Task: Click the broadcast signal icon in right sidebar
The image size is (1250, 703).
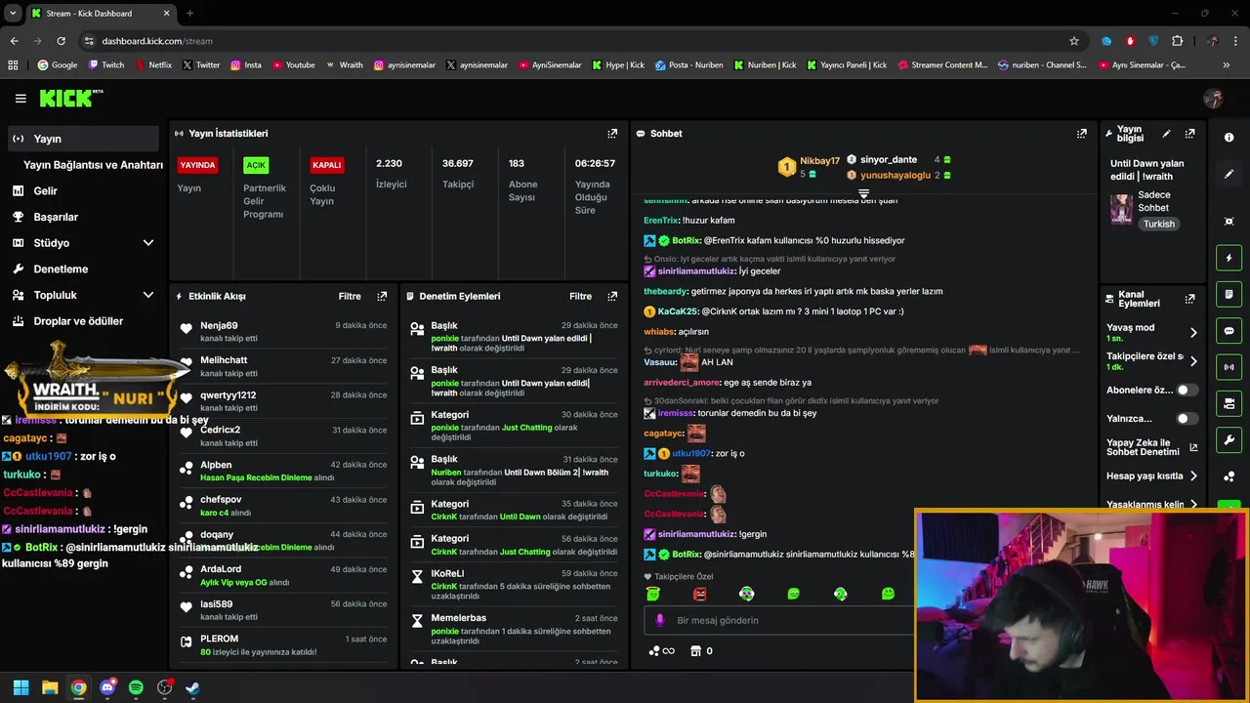Action: [x=1229, y=367]
